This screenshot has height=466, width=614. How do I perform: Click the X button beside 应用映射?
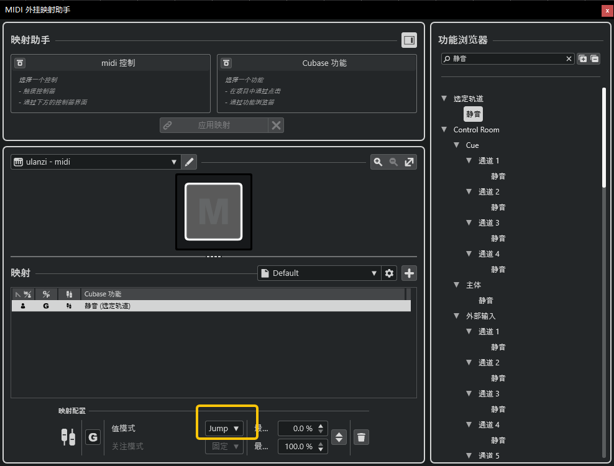click(x=276, y=126)
